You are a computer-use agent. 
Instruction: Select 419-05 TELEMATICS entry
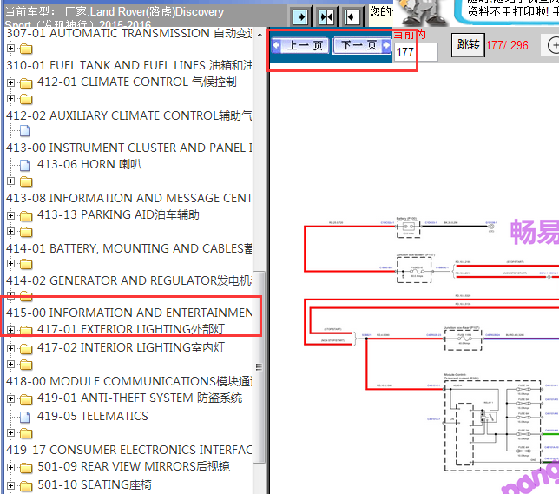click(x=93, y=416)
